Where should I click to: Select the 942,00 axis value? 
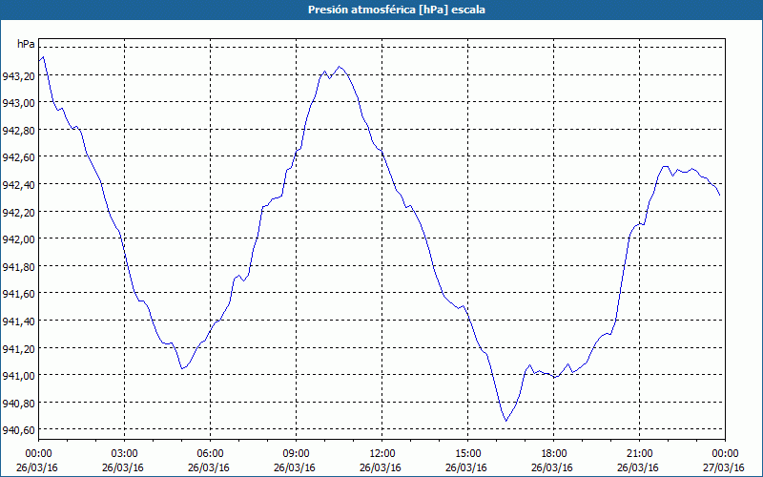[x=18, y=239]
